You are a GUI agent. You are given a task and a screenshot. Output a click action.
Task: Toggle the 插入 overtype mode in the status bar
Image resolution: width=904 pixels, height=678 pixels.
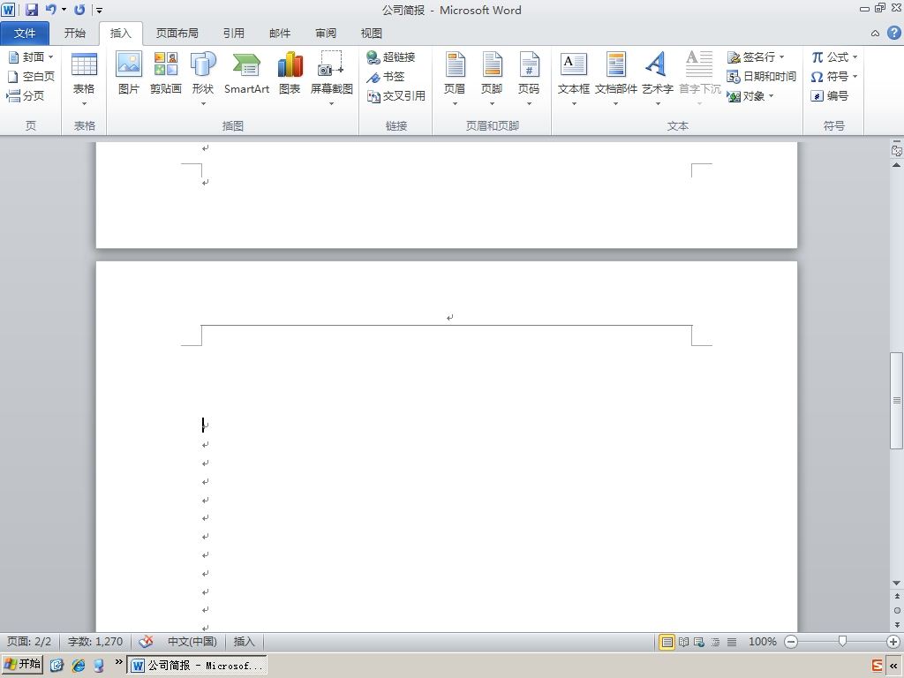point(244,642)
